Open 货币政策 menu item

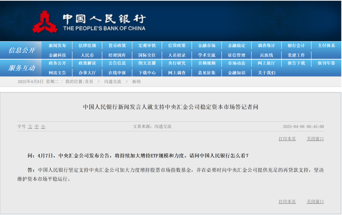pyautogui.click(x=117, y=46)
